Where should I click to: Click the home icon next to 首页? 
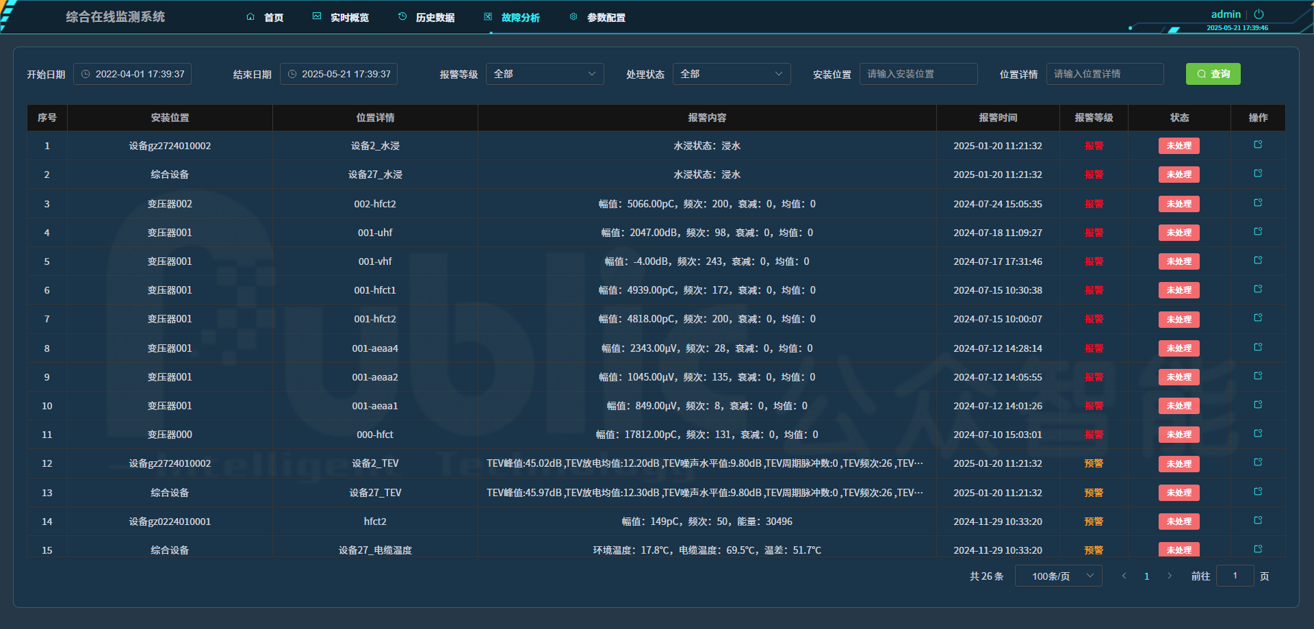pos(250,17)
